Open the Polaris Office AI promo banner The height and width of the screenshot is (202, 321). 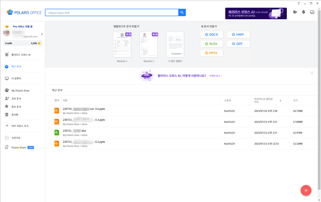tap(256, 14)
